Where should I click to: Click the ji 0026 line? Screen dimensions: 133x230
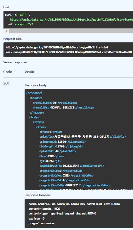click(50, 161)
